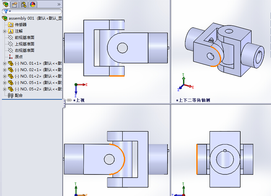Collapse the feature tree panel handle
Screen dimensions: 271x196
pyautogui.click(x=64, y=104)
